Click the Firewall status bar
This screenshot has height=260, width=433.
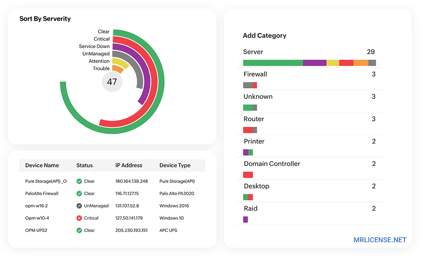[x=250, y=85]
